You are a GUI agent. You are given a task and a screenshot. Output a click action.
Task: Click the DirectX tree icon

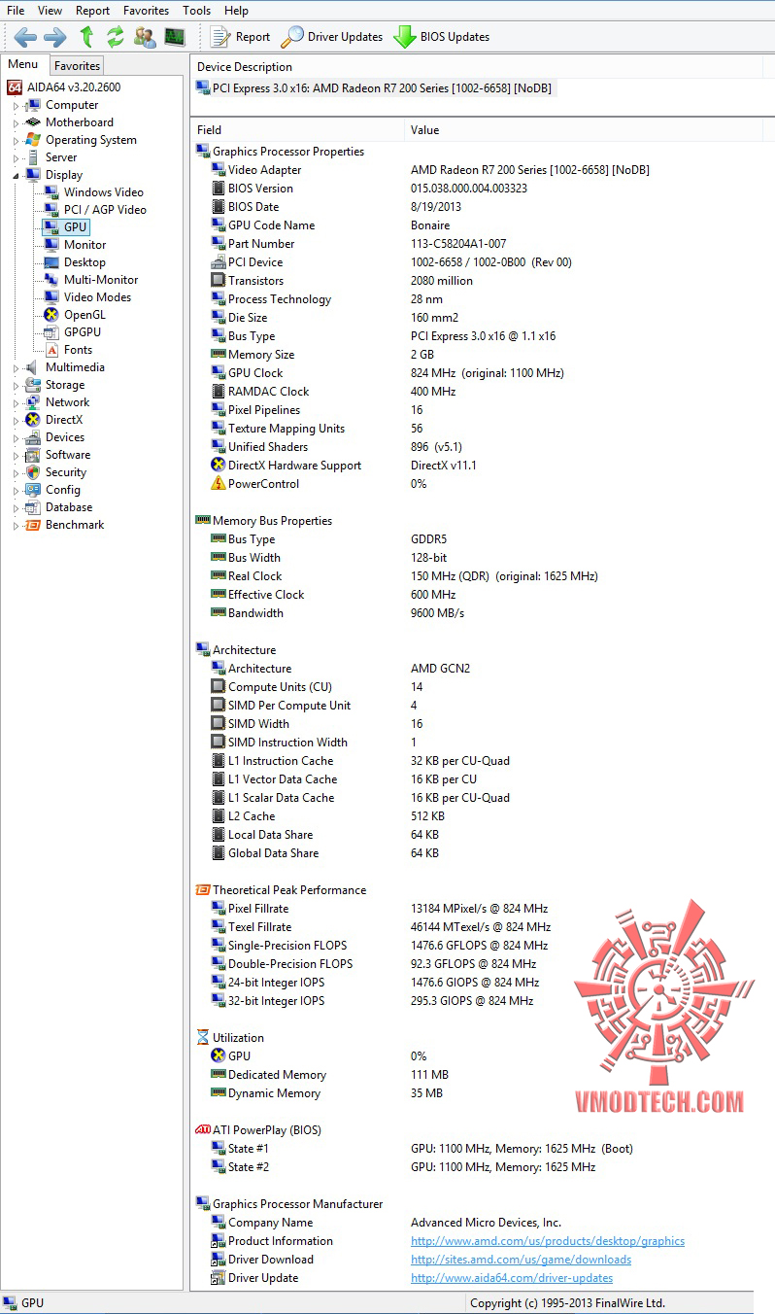coord(33,420)
